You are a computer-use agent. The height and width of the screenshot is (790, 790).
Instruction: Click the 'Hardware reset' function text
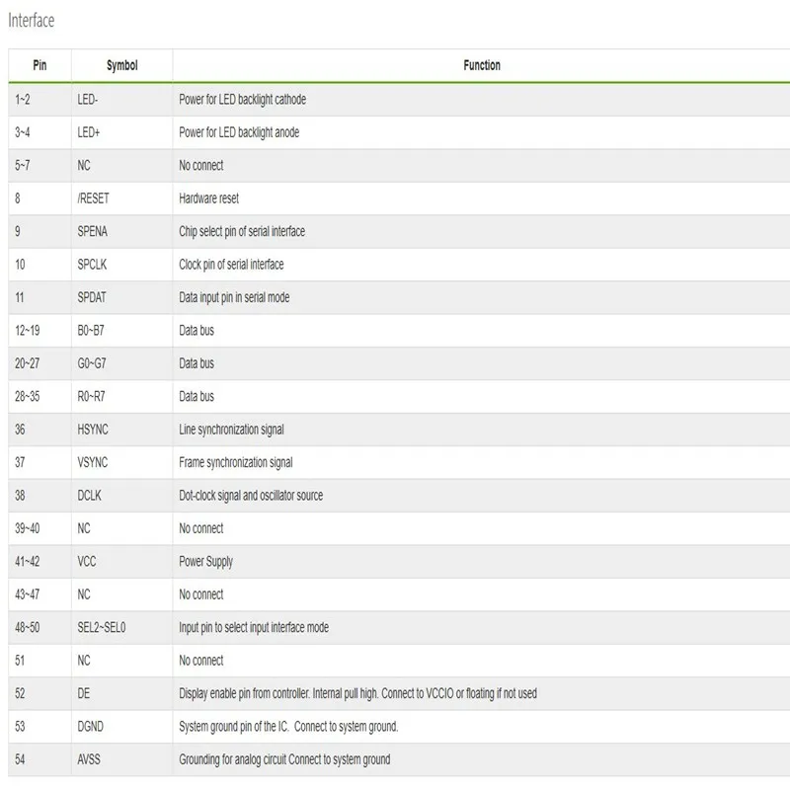(x=209, y=198)
